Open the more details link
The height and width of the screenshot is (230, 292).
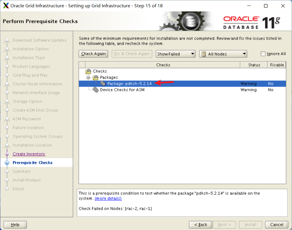pos(108,198)
